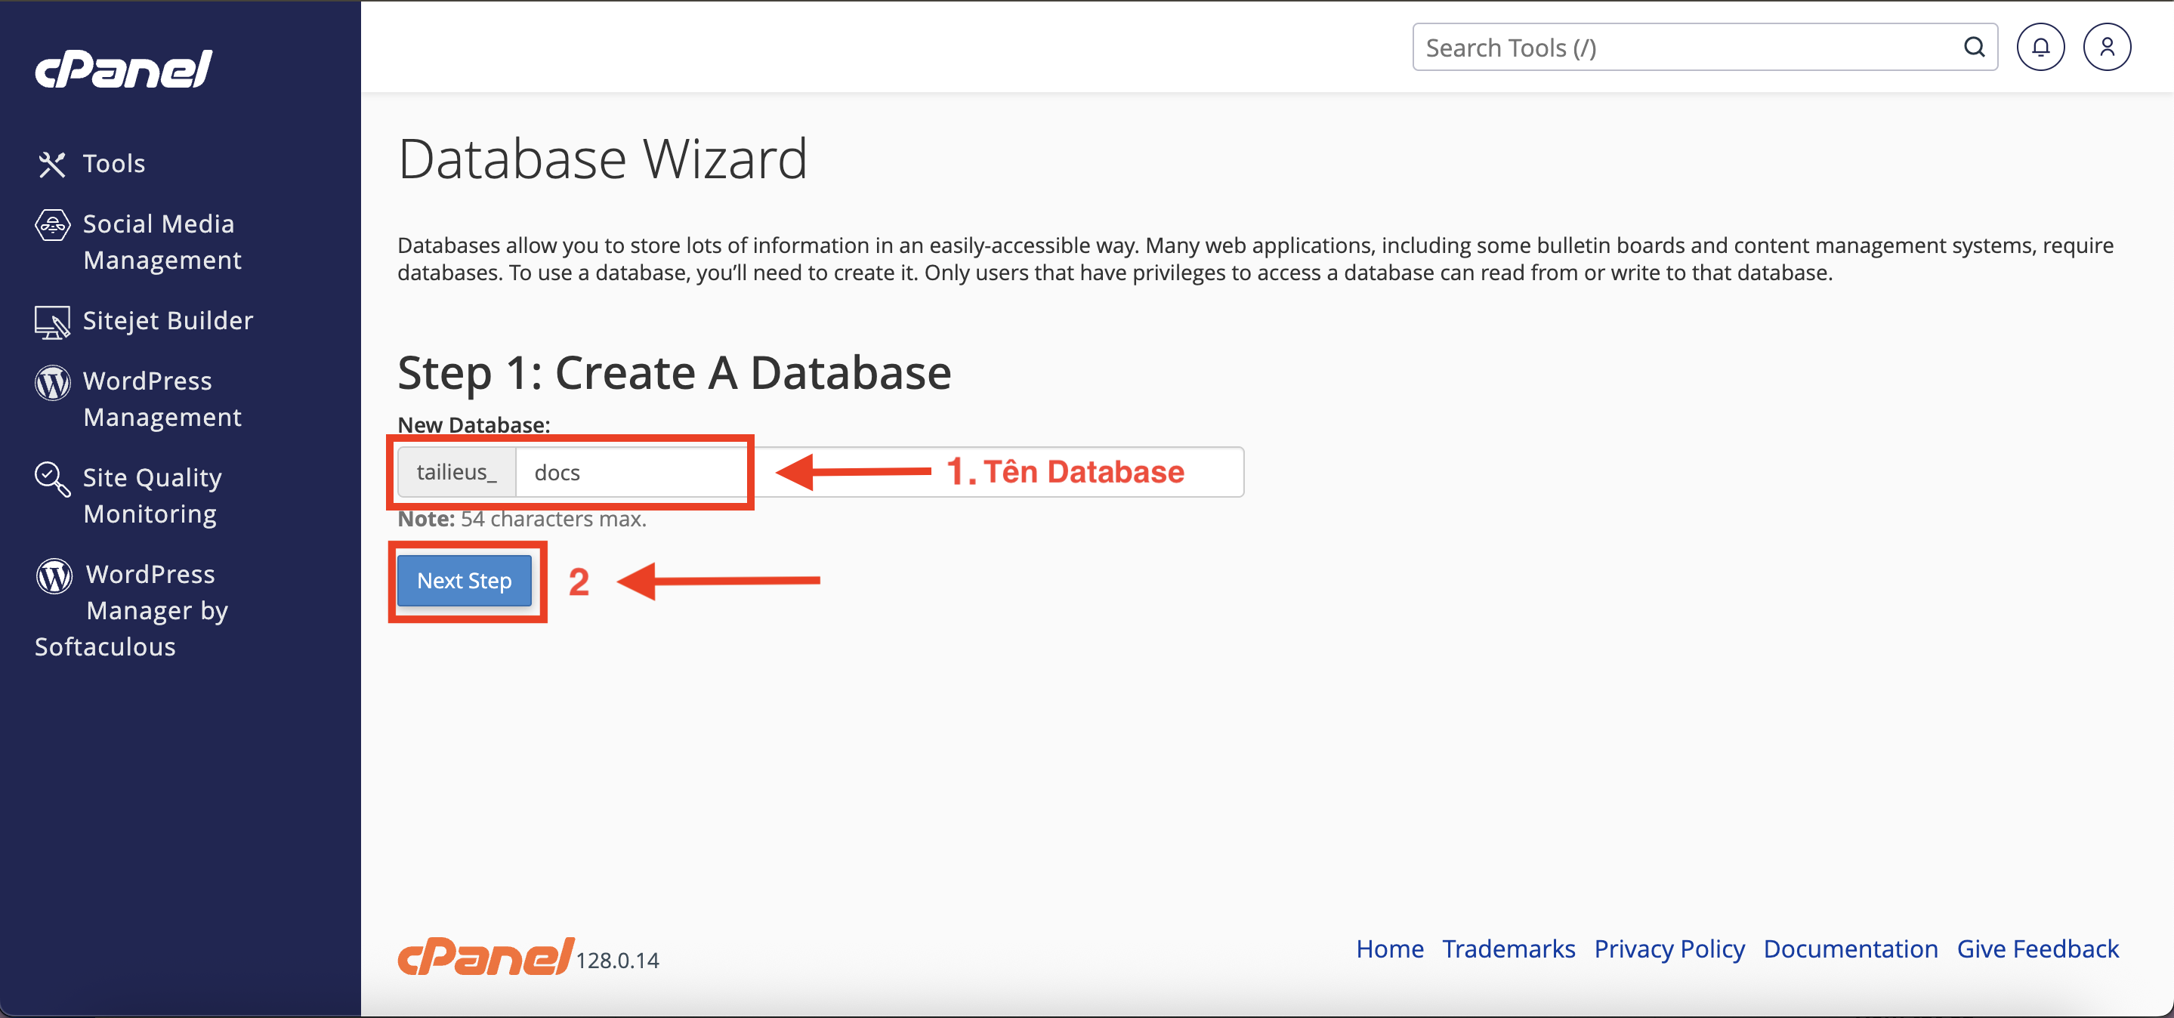Click the orange cPanel footer logo
The image size is (2174, 1018).
(x=485, y=956)
